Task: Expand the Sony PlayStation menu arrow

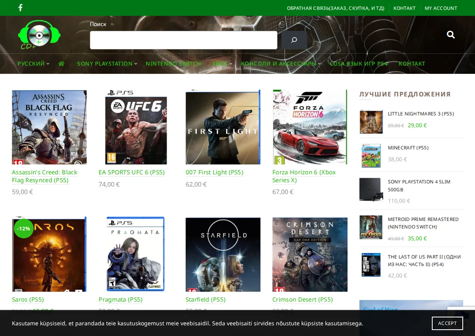Action: point(136,64)
